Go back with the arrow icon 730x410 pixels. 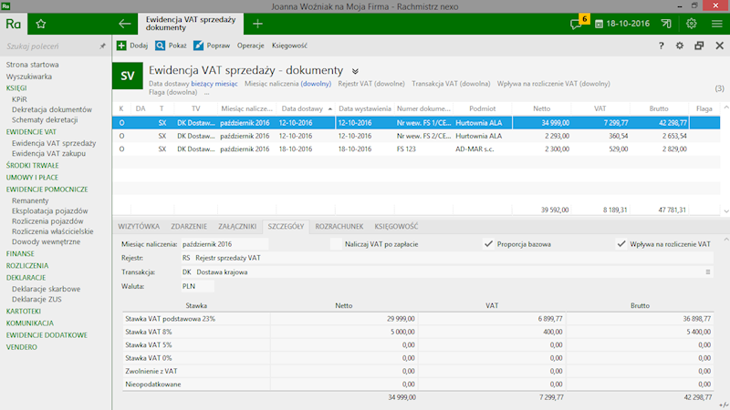pos(124,24)
